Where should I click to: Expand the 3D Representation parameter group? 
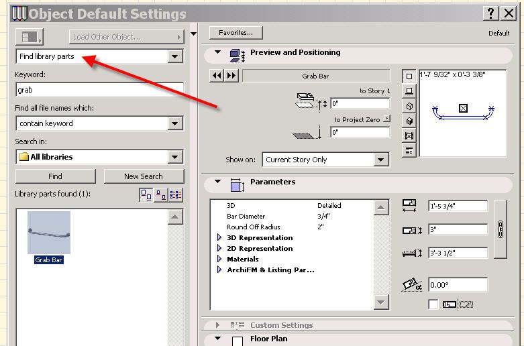click(219, 237)
